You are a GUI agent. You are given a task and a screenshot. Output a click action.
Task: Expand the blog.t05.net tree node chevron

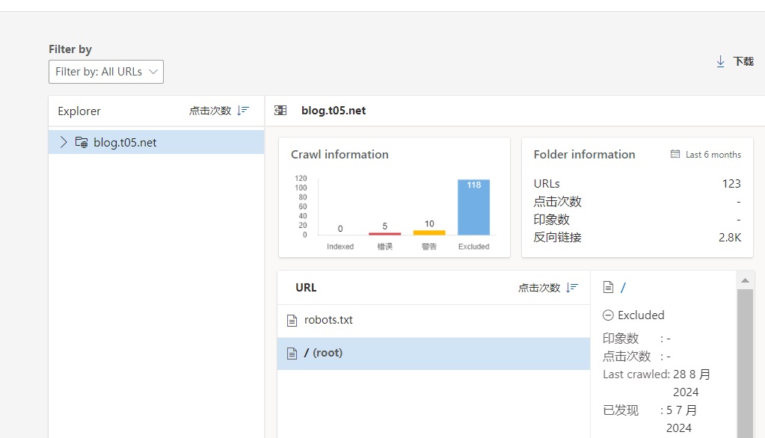point(64,142)
